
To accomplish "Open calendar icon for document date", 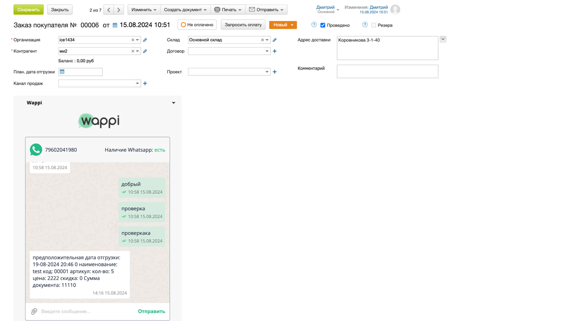I will (x=115, y=25).
